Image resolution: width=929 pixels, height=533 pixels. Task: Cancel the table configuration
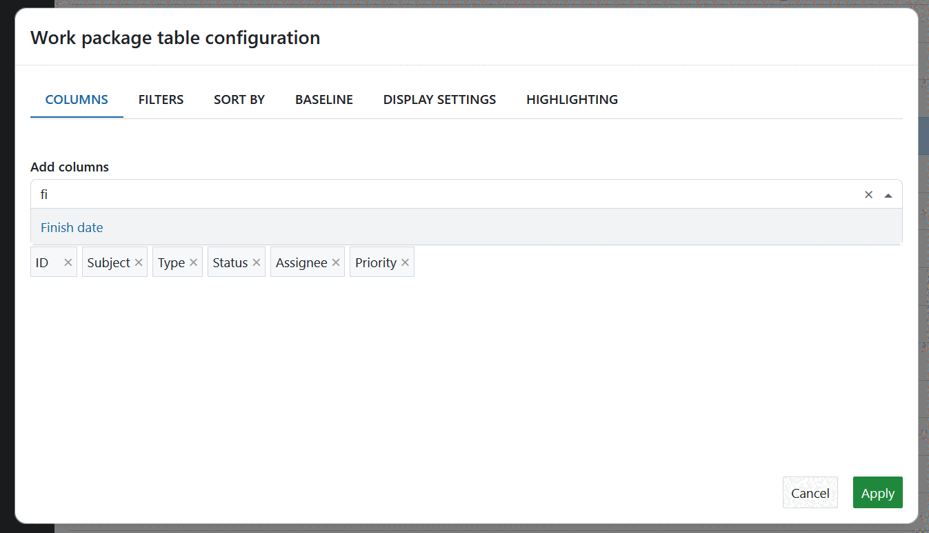click(810, 492)
